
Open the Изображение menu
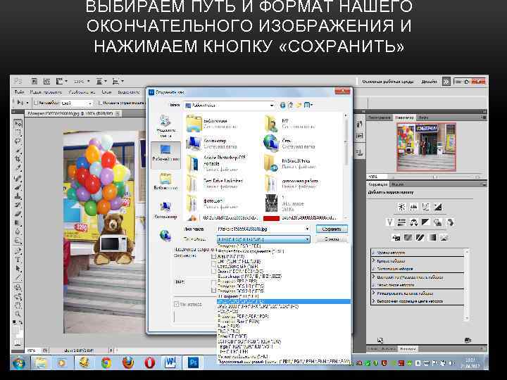(x=82, y=92)
